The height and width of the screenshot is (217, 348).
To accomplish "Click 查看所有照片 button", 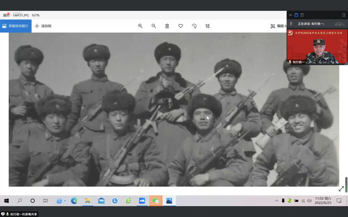I will (x=16, y=26).
